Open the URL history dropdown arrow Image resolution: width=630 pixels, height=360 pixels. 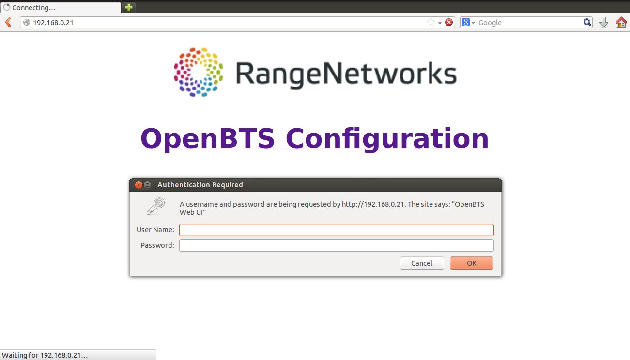[x=440, y=23]
